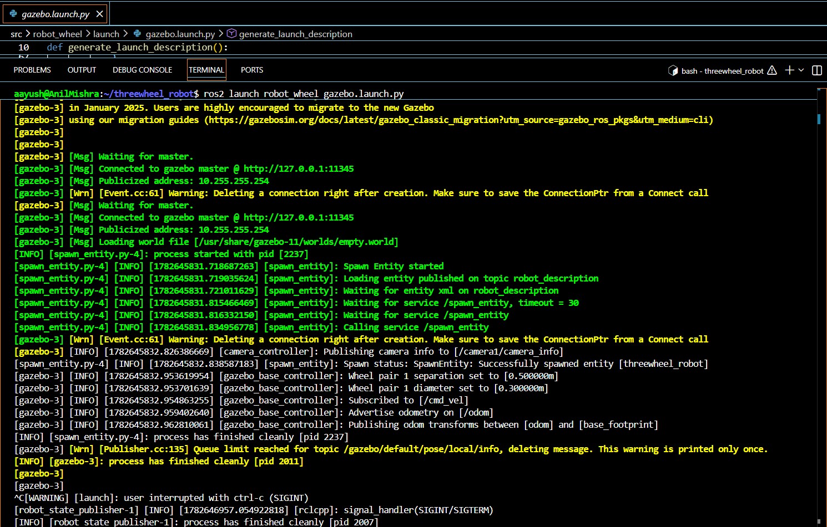Click the Python file icon in the editor tab
The height and width of the screenshot is (527, 827).
13,14
